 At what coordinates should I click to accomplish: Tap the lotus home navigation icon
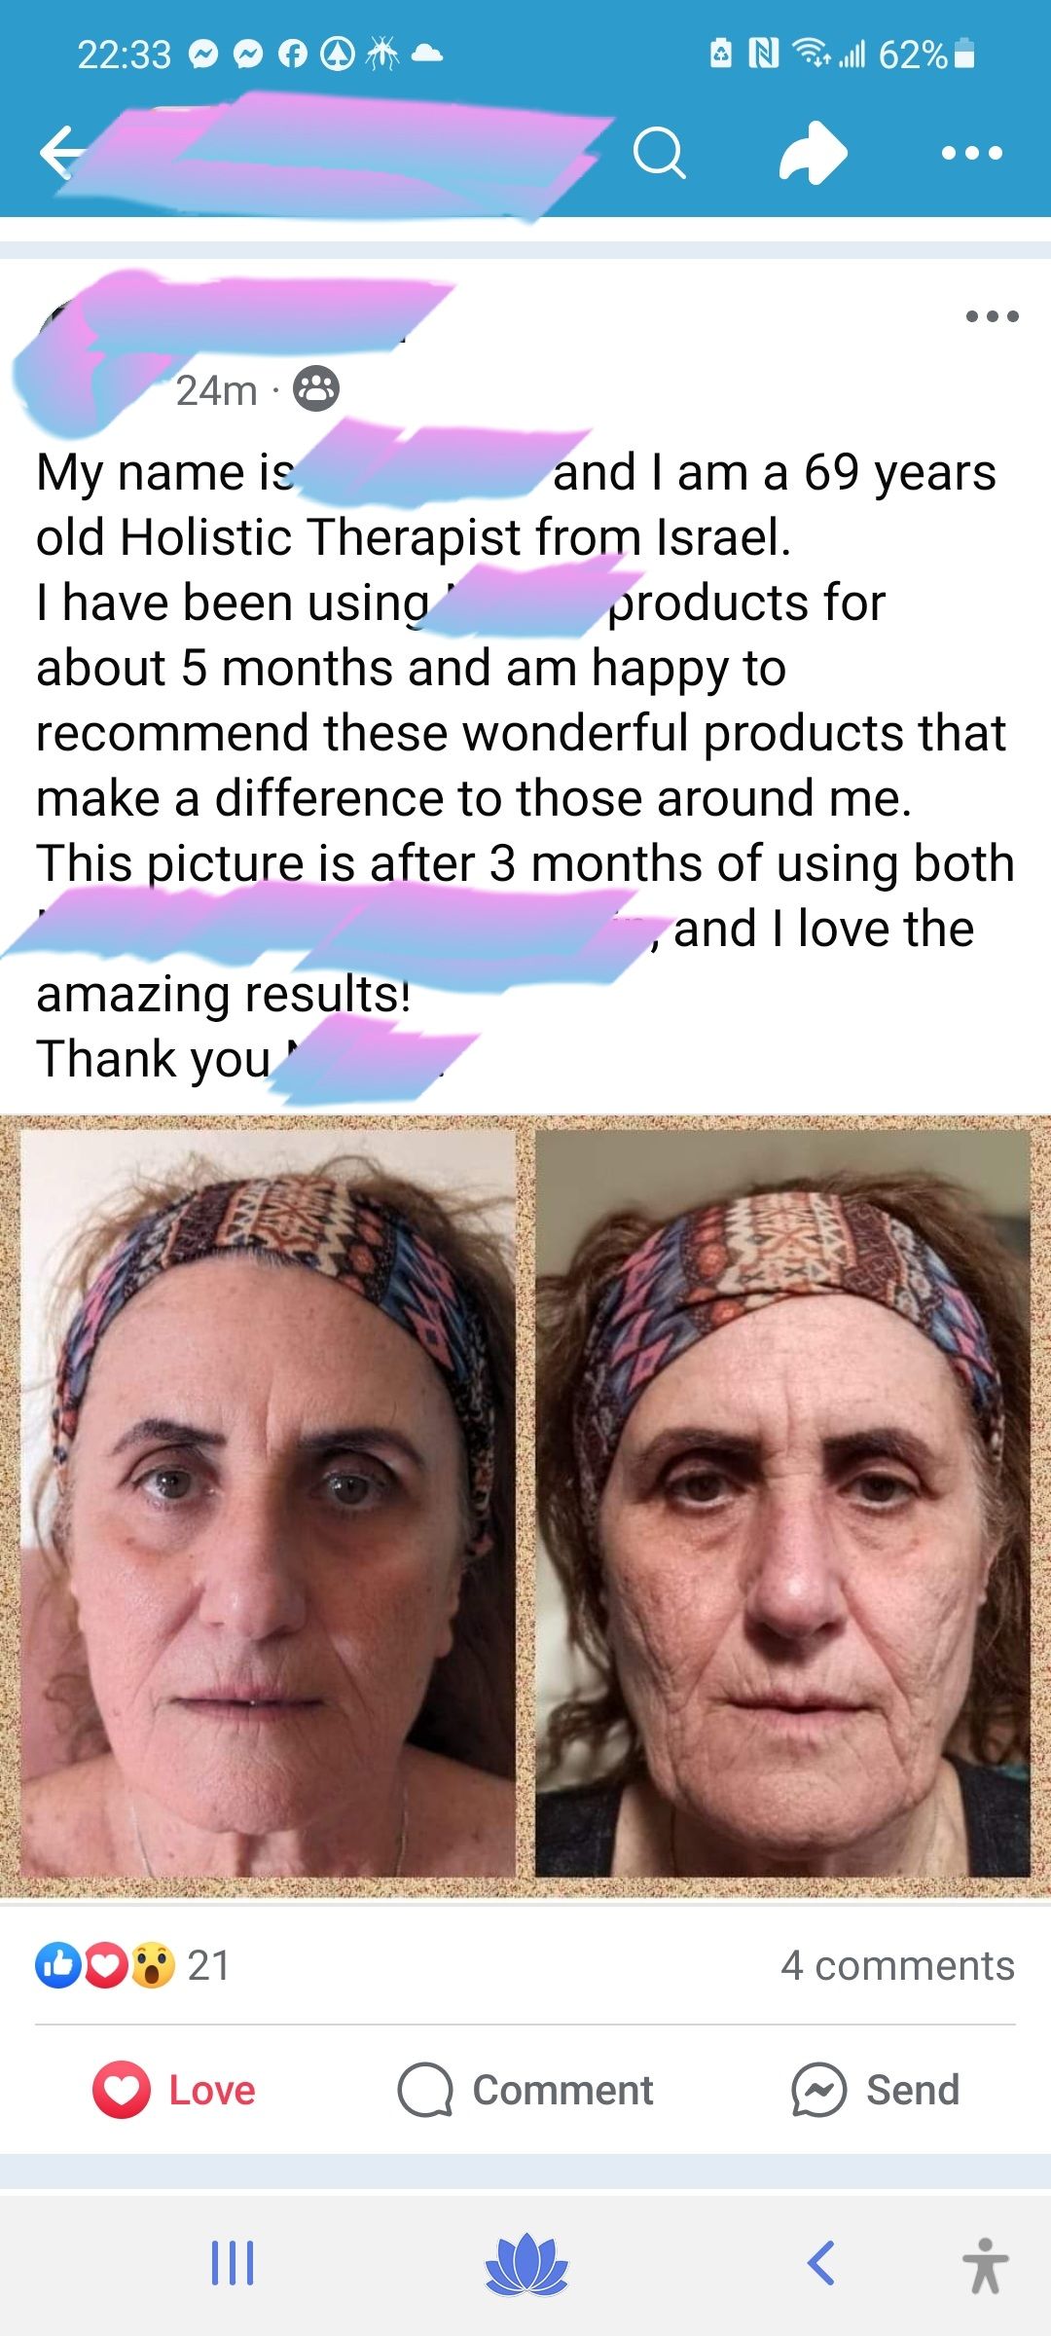click(525, 2263)
